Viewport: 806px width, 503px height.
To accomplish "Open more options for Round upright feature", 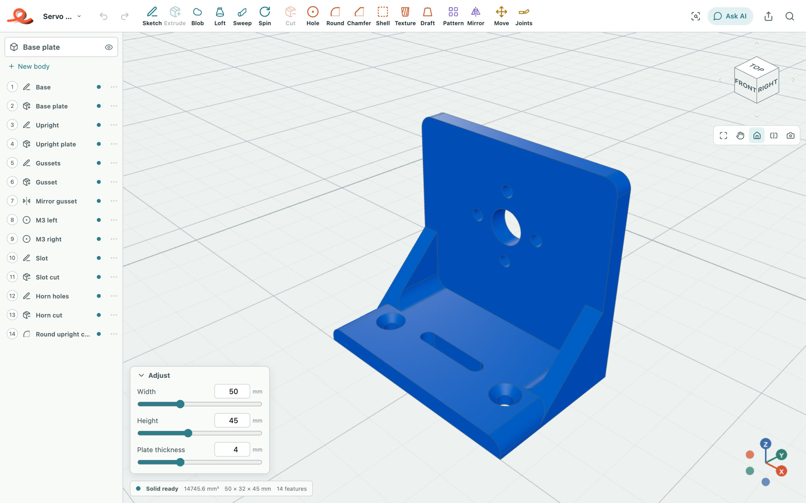I will (114, 334).
